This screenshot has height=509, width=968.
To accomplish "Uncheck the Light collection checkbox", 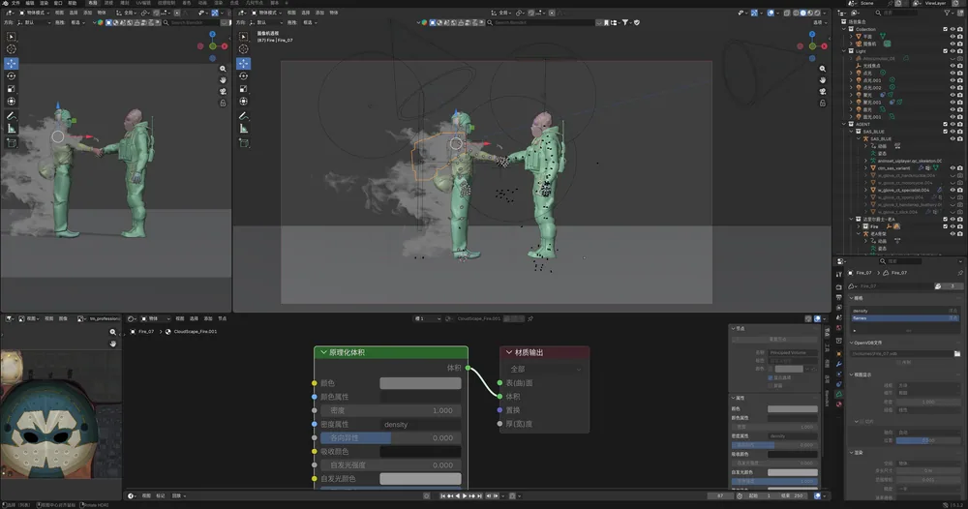I will [x=945, y=51].
